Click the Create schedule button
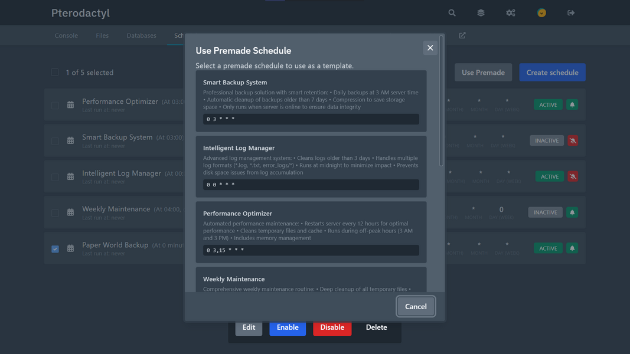Viewport: 630px width, 354px height. tap(552, 72)
